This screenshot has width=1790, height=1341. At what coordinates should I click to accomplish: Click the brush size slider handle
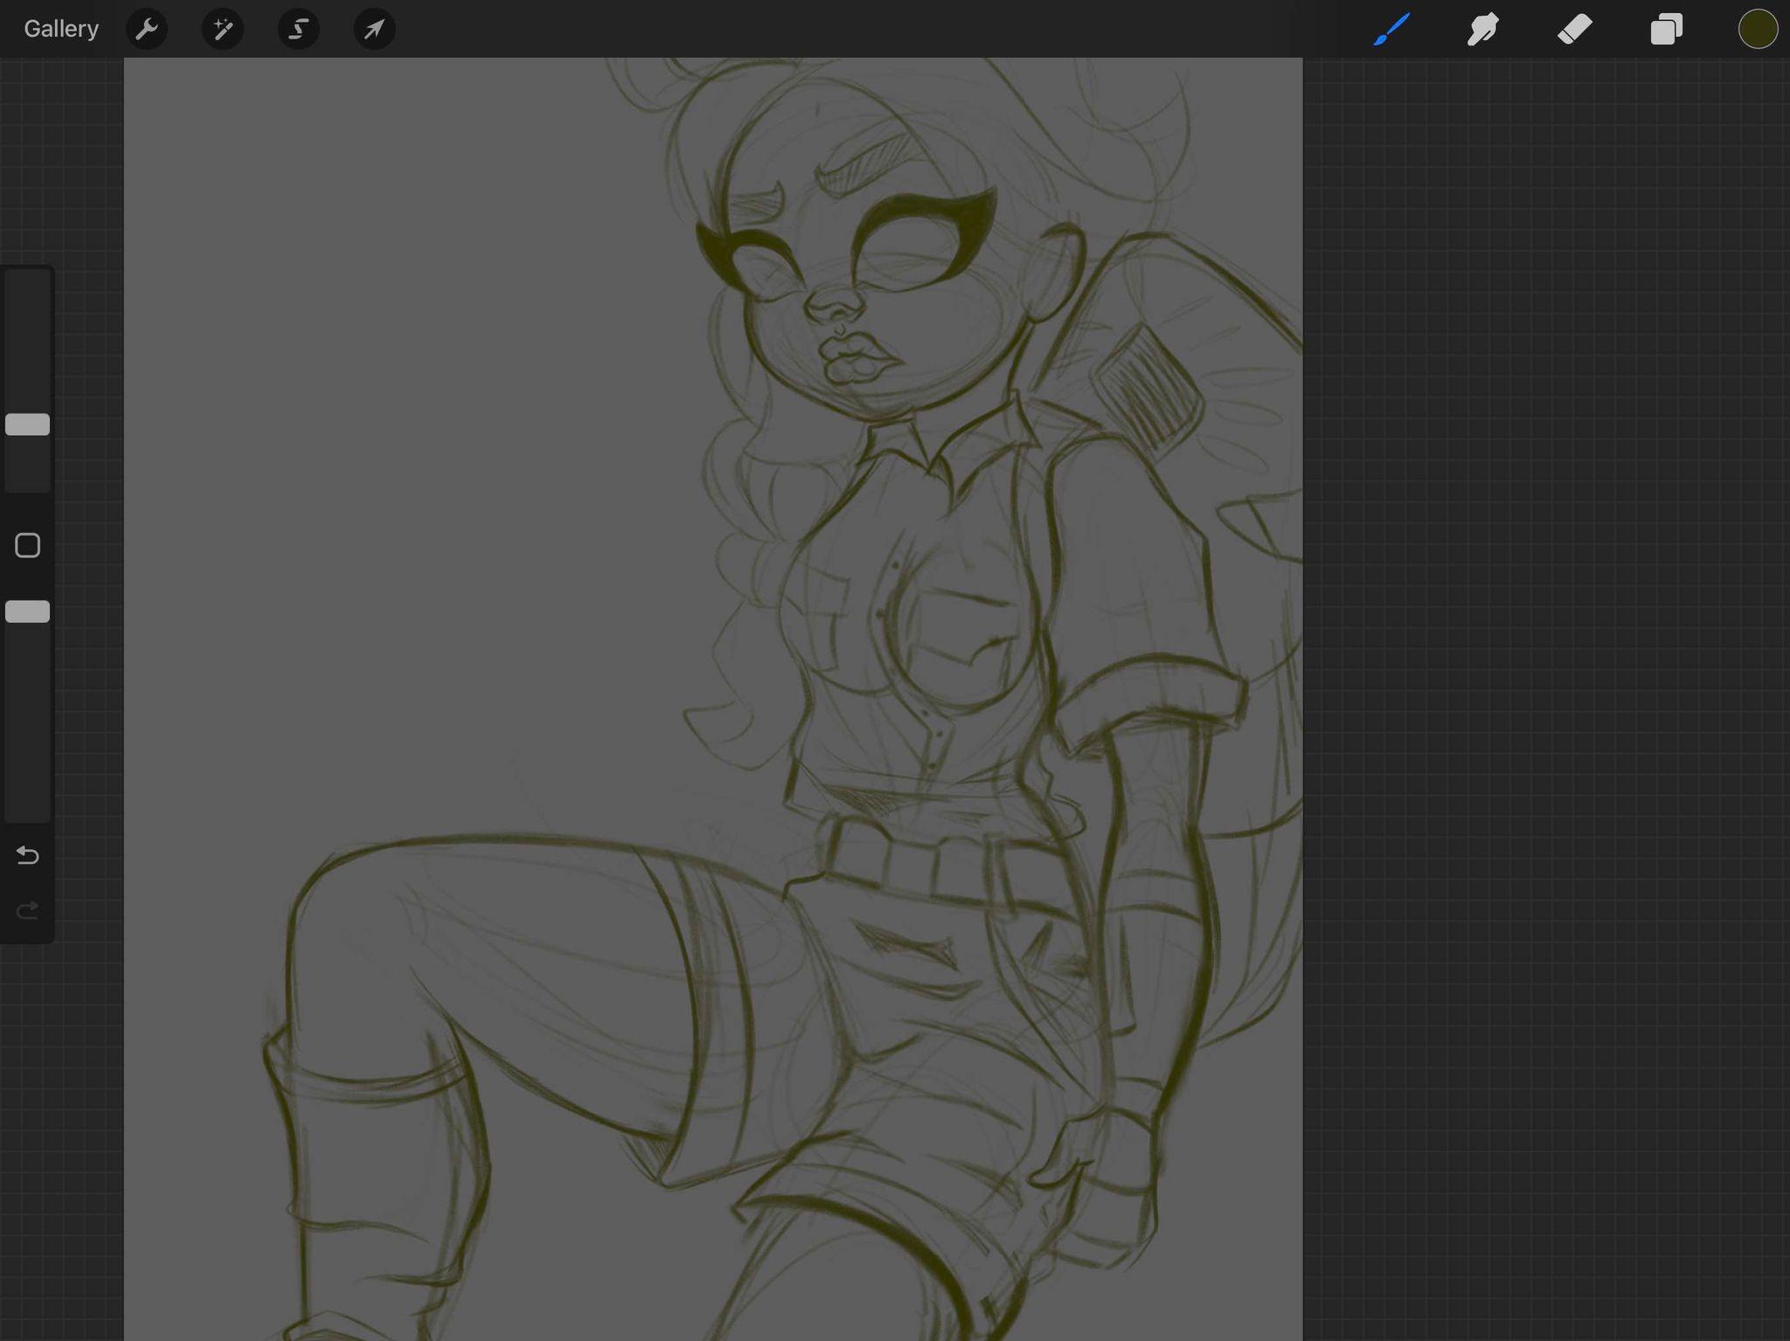pos(28,425)
